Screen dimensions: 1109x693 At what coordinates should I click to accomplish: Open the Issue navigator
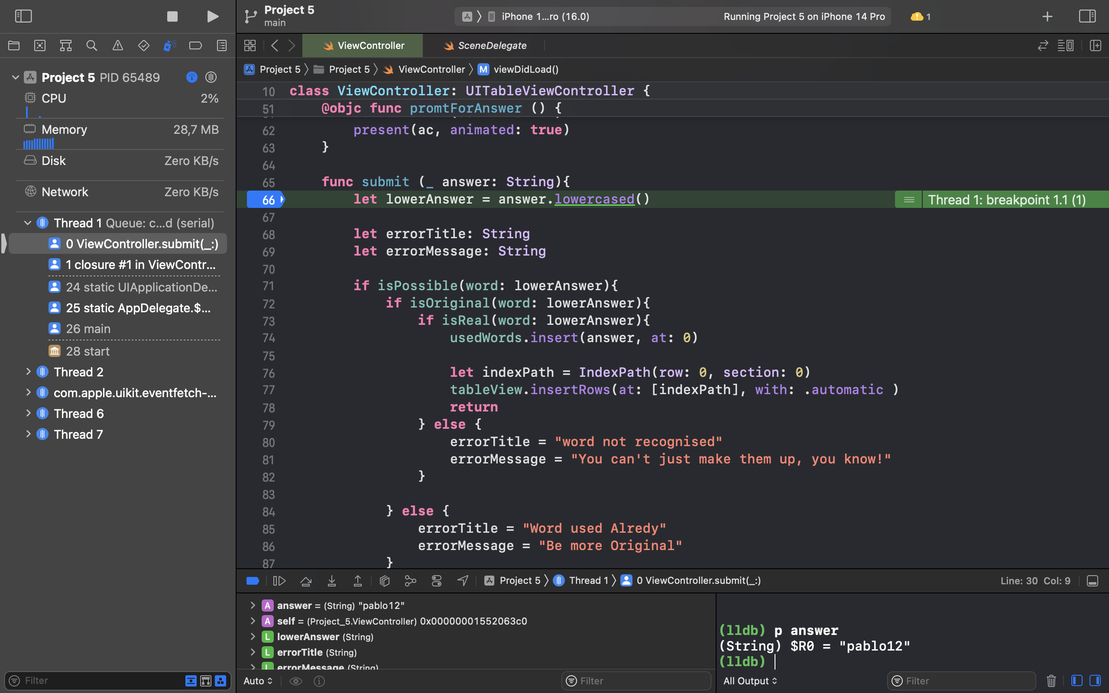pyautogui.click(x=118, y=45)
